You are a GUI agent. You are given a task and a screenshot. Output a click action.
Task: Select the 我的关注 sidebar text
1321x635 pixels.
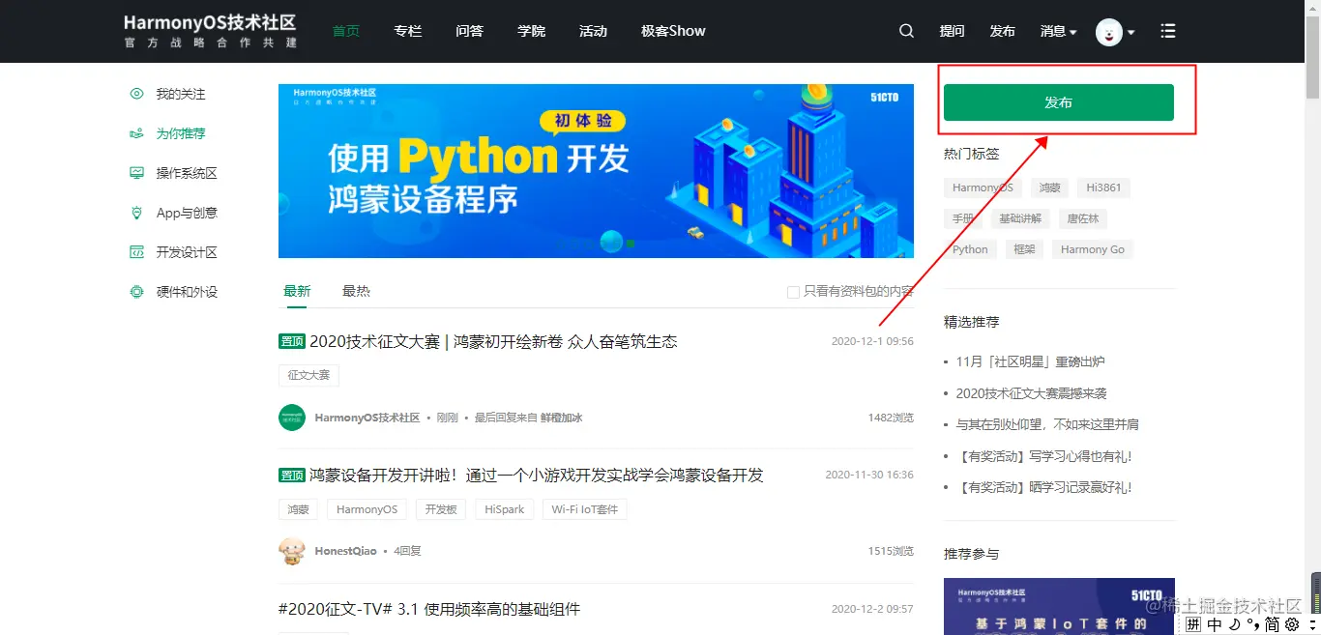point(181,94)
